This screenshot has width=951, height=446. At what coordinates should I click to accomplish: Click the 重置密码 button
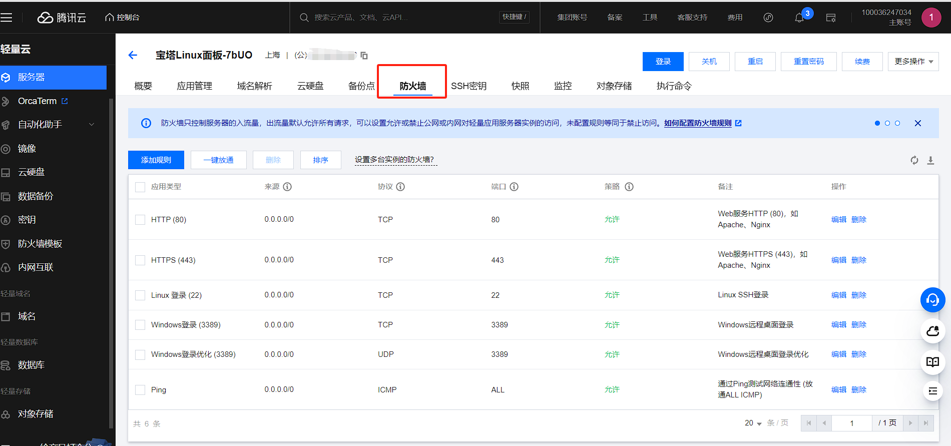tap(809, 62)
